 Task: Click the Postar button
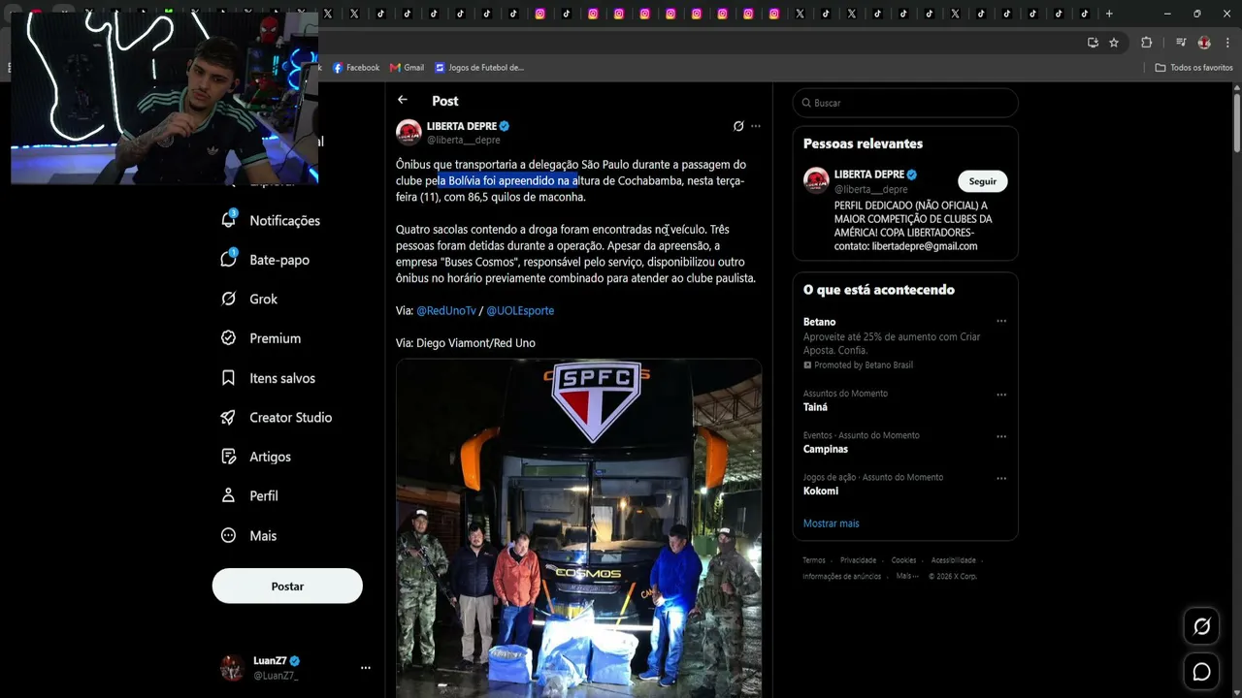(287, 586)
